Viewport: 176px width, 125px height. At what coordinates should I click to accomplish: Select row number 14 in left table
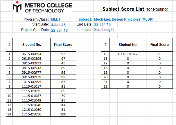click(x=9, y=114)
